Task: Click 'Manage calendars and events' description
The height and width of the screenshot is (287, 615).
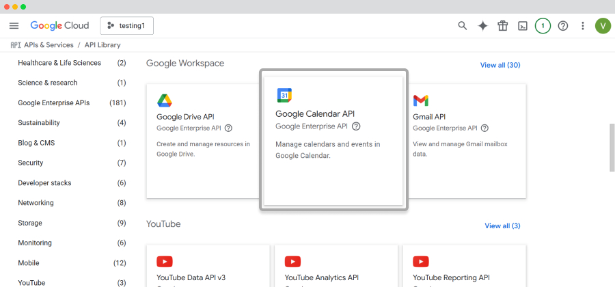Action: click(328, 150)
